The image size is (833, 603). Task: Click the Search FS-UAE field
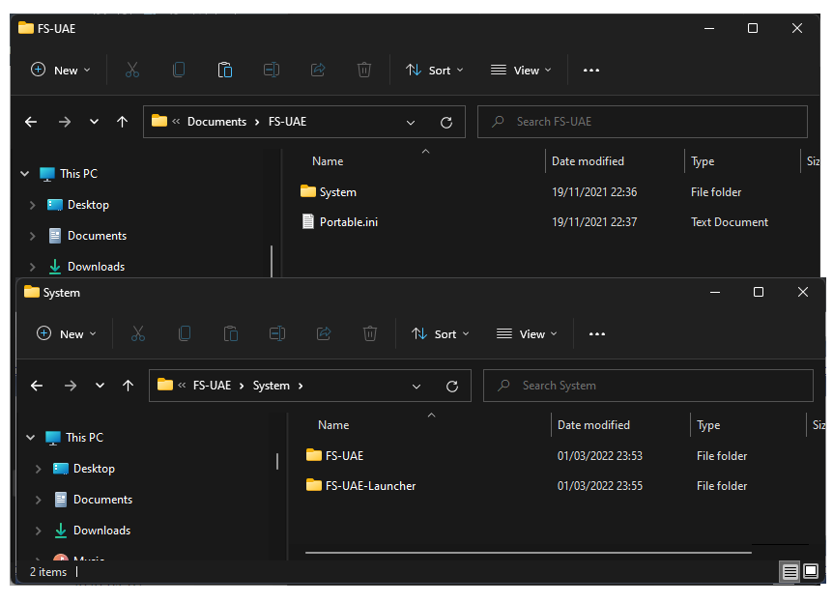643,122
